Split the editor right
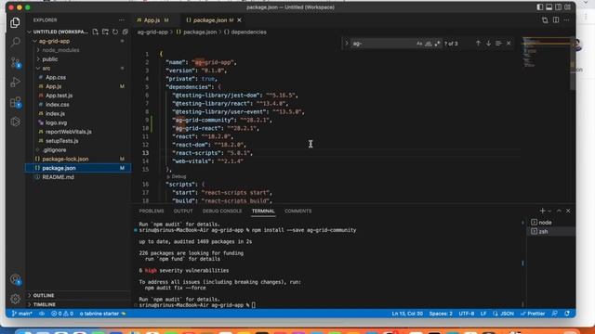 556,20
